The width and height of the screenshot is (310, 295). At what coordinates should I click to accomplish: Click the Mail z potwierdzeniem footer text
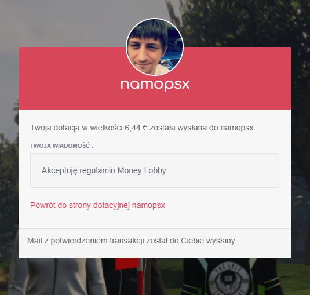click(132, 241)
